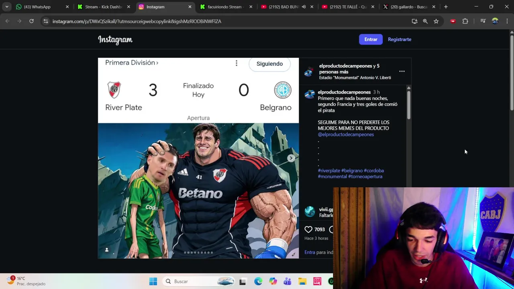Open location Estadio Monumental Antonio V. Liberti

pos(355,78)
